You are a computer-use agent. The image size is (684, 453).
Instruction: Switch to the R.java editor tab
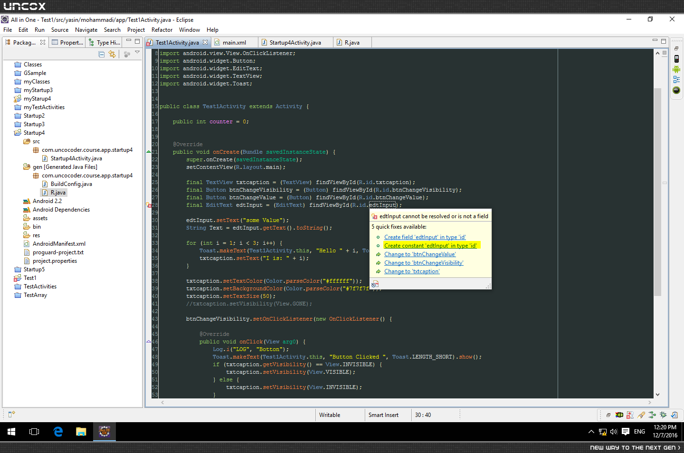[x=351, y=42]
